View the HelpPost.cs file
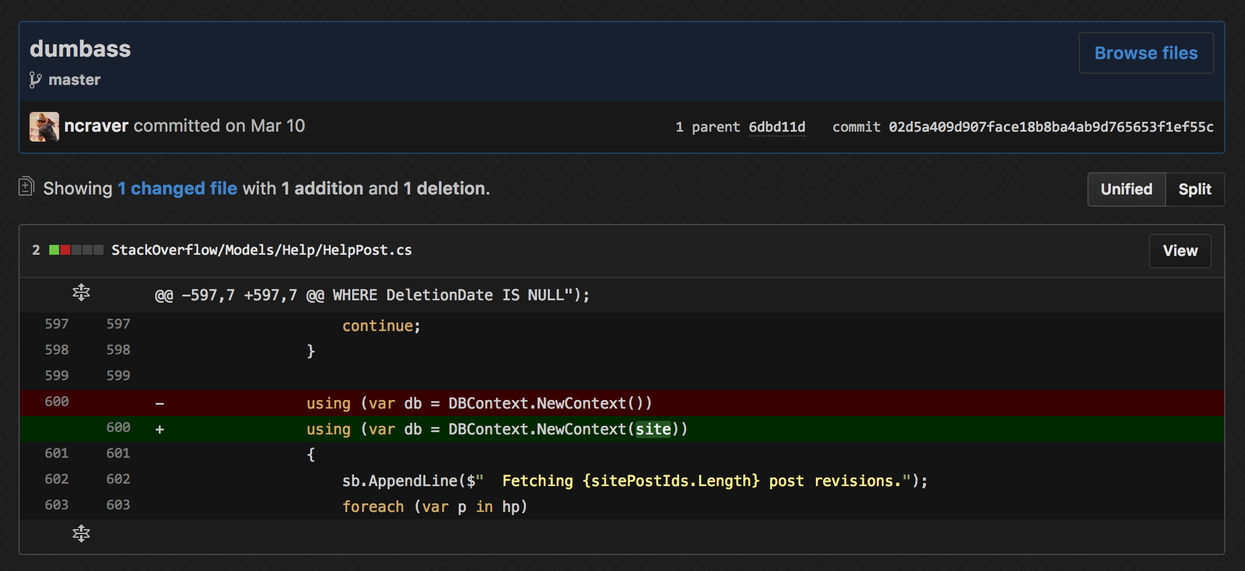 pos(1180,251)
